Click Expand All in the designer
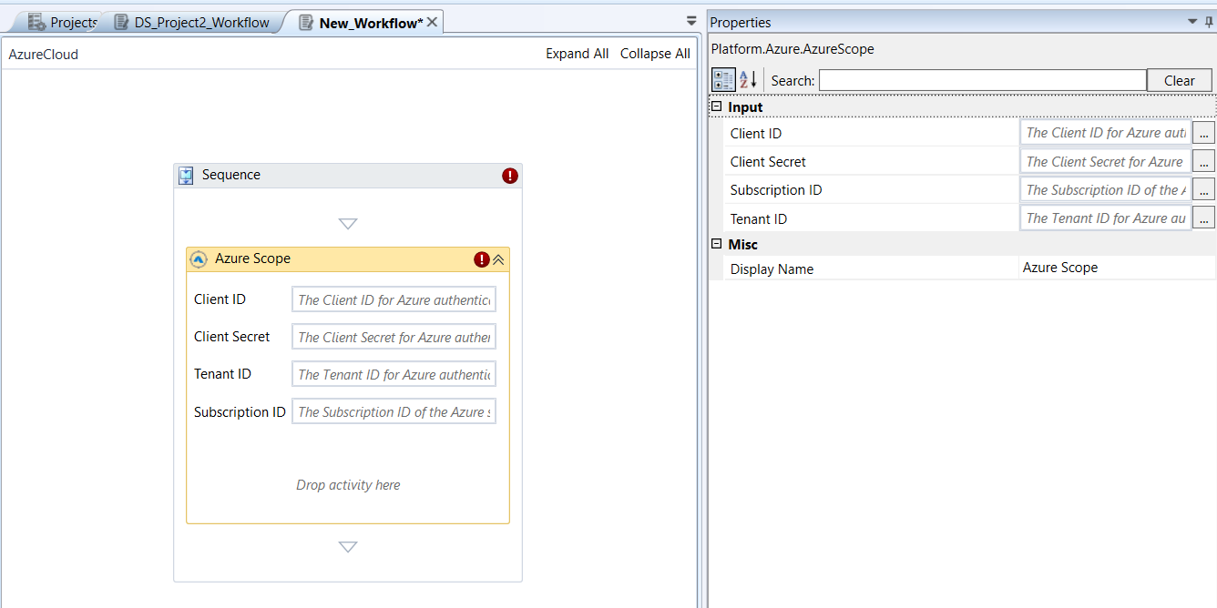 tap(578, 54)
